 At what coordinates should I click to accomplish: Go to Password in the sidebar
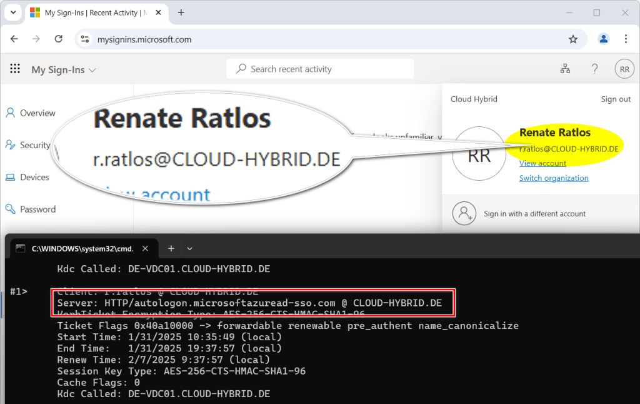point(37,210)
